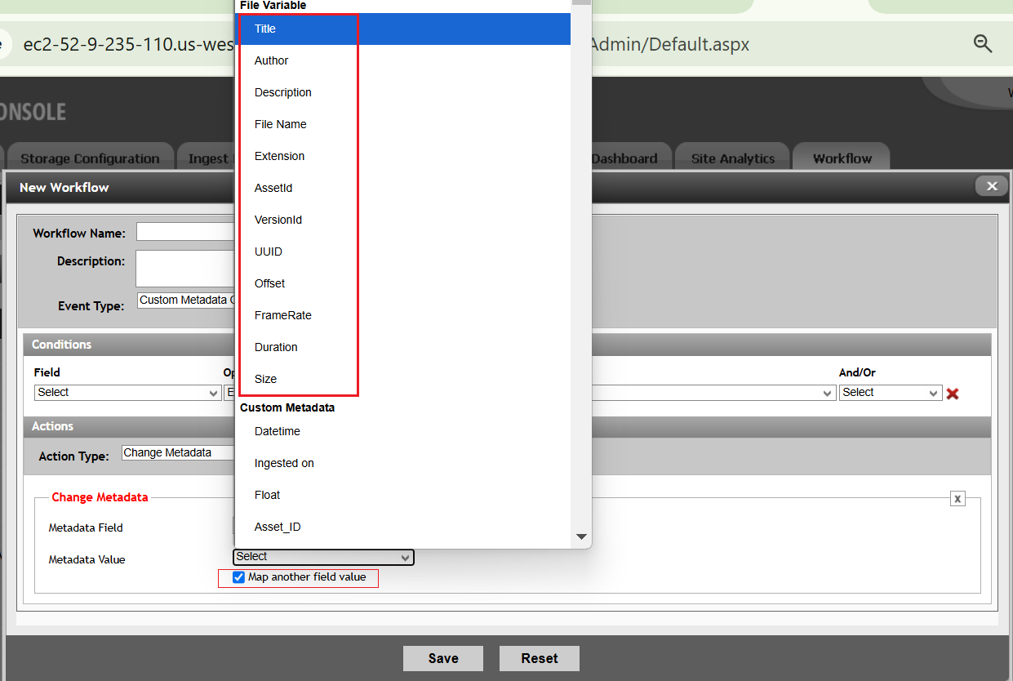This screenshot has height=681, width=1013.
Task: Open the Metadata Value Select dropdown
Action: [x=323, y=557]
